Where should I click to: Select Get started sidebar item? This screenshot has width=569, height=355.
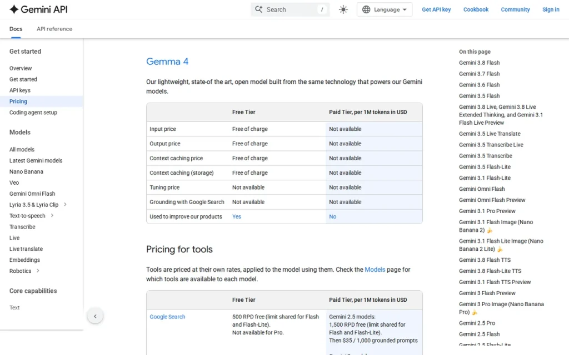coord(23,79)
